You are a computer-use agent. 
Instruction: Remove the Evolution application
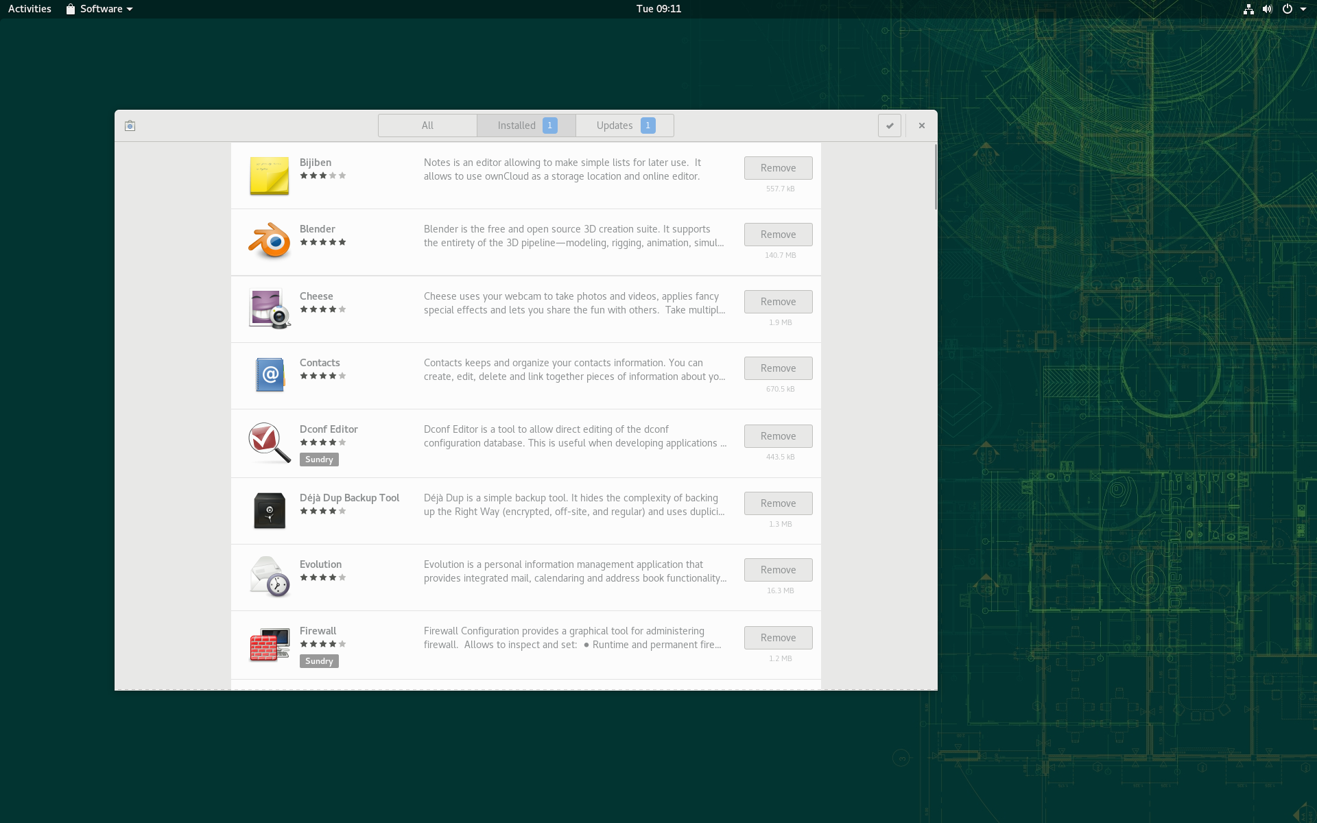[778, 570]
